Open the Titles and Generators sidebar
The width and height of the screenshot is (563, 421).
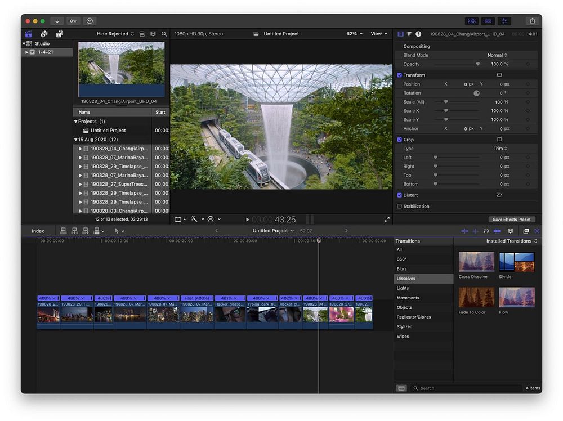click(59, 34)
